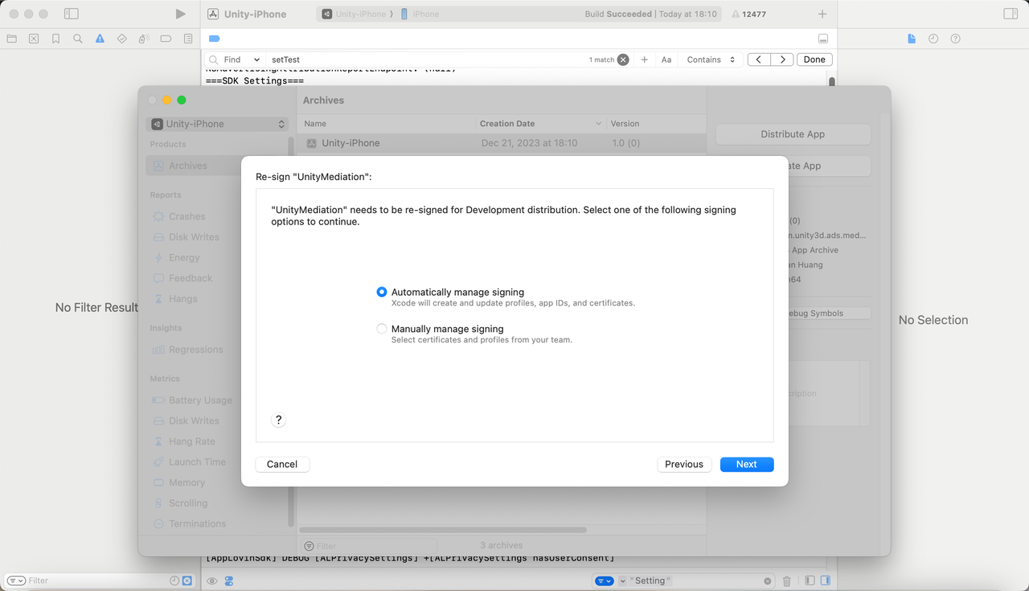The image size is (1029, 591).
Task: Sort archives by Creation Date column
Action: 541,124
